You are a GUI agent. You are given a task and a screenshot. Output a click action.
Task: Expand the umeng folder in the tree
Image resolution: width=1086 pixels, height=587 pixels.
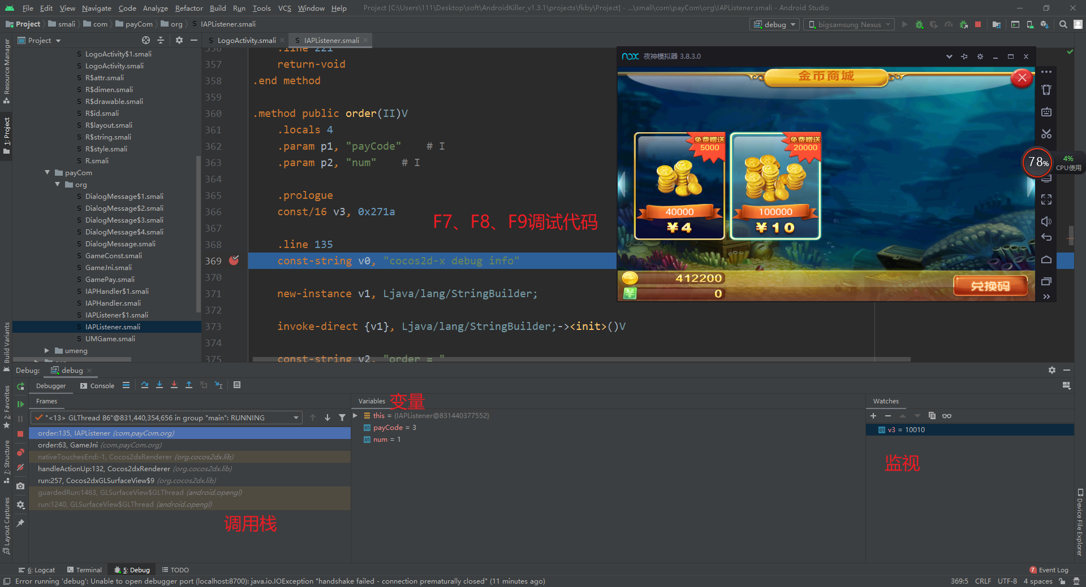[47, 350]
